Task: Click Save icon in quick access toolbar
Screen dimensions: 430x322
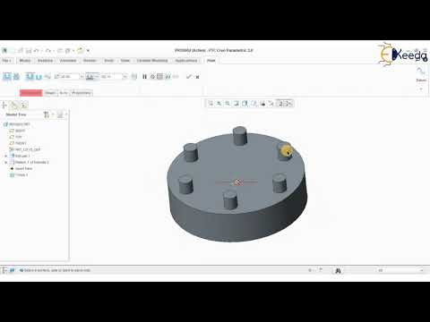Action: (29, 51)
